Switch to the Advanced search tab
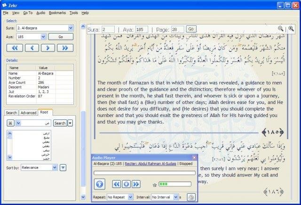301x205 pixels. pyautogui.click(x=28, y=113)
